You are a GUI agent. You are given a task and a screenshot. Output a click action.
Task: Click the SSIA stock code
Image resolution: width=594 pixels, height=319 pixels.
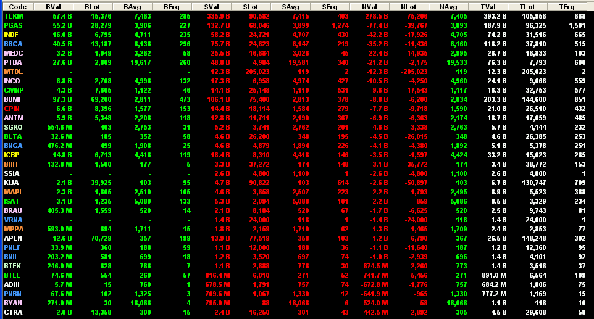(11, 173)
